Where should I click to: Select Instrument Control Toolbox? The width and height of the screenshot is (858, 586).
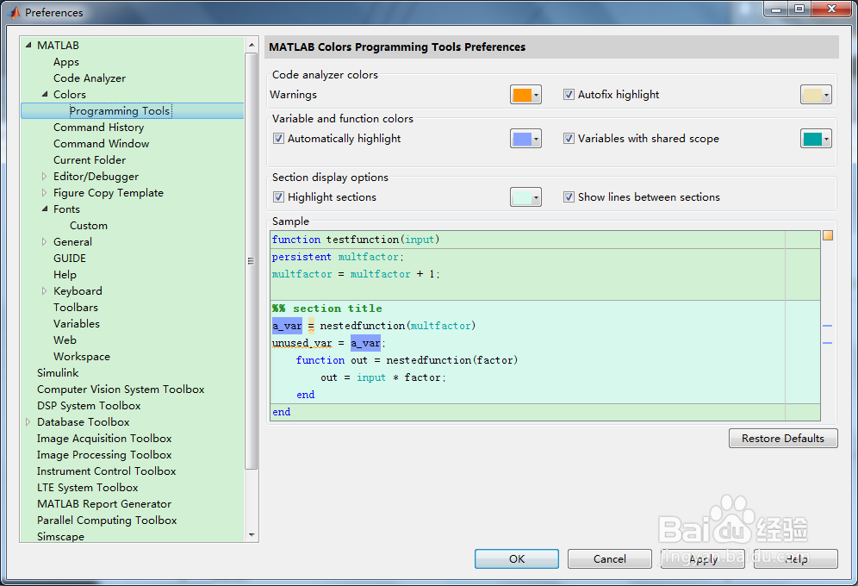[106, 471]
